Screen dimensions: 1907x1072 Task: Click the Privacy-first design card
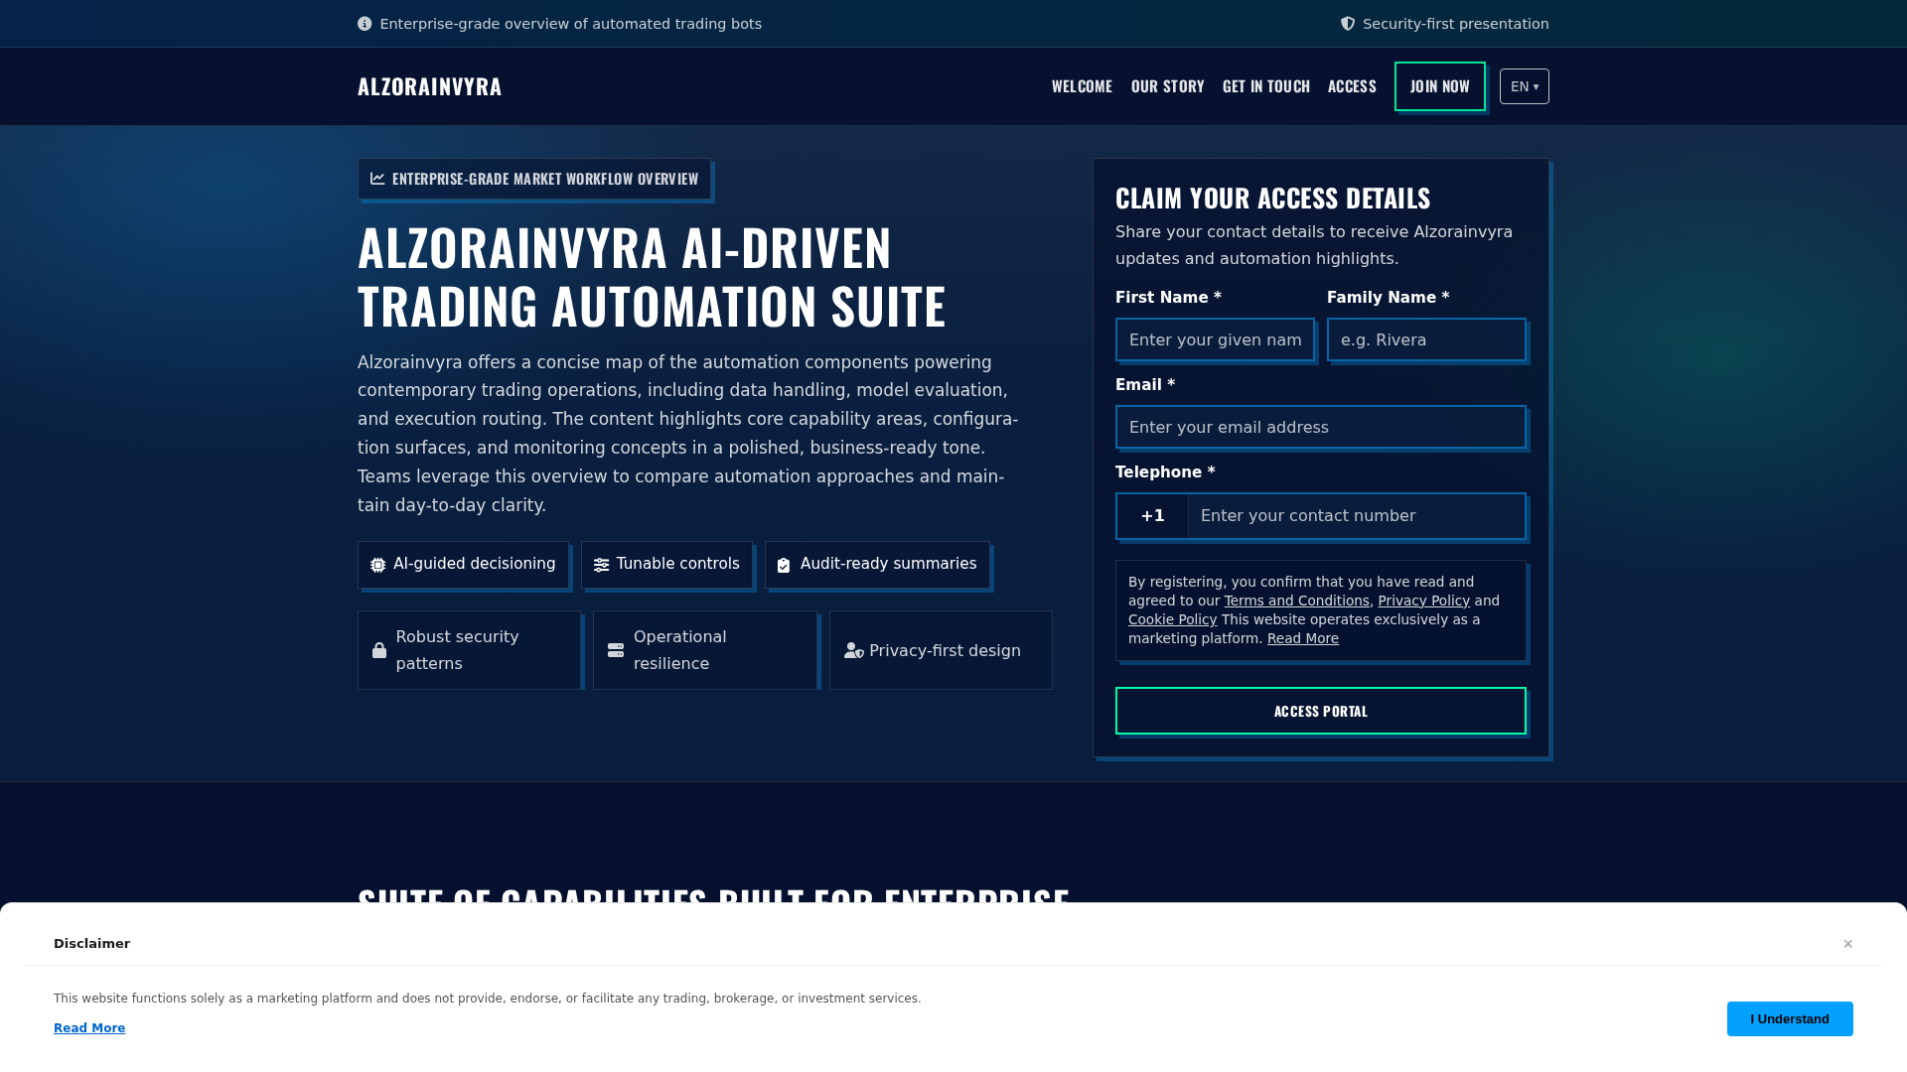(x=941, y=650)
